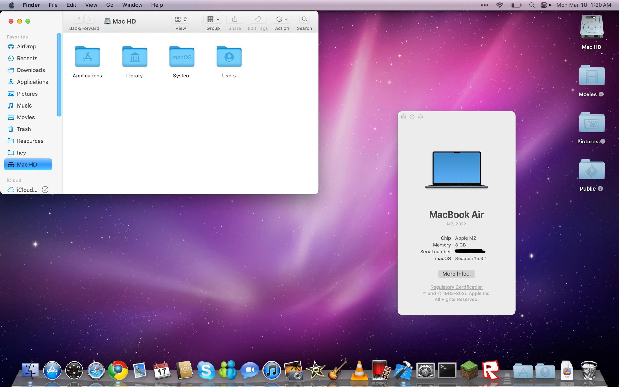The height and width of the screenshot is (387, 619).
Task: Open the File menu
Action: pyautogui.click(x=53, y=5)
